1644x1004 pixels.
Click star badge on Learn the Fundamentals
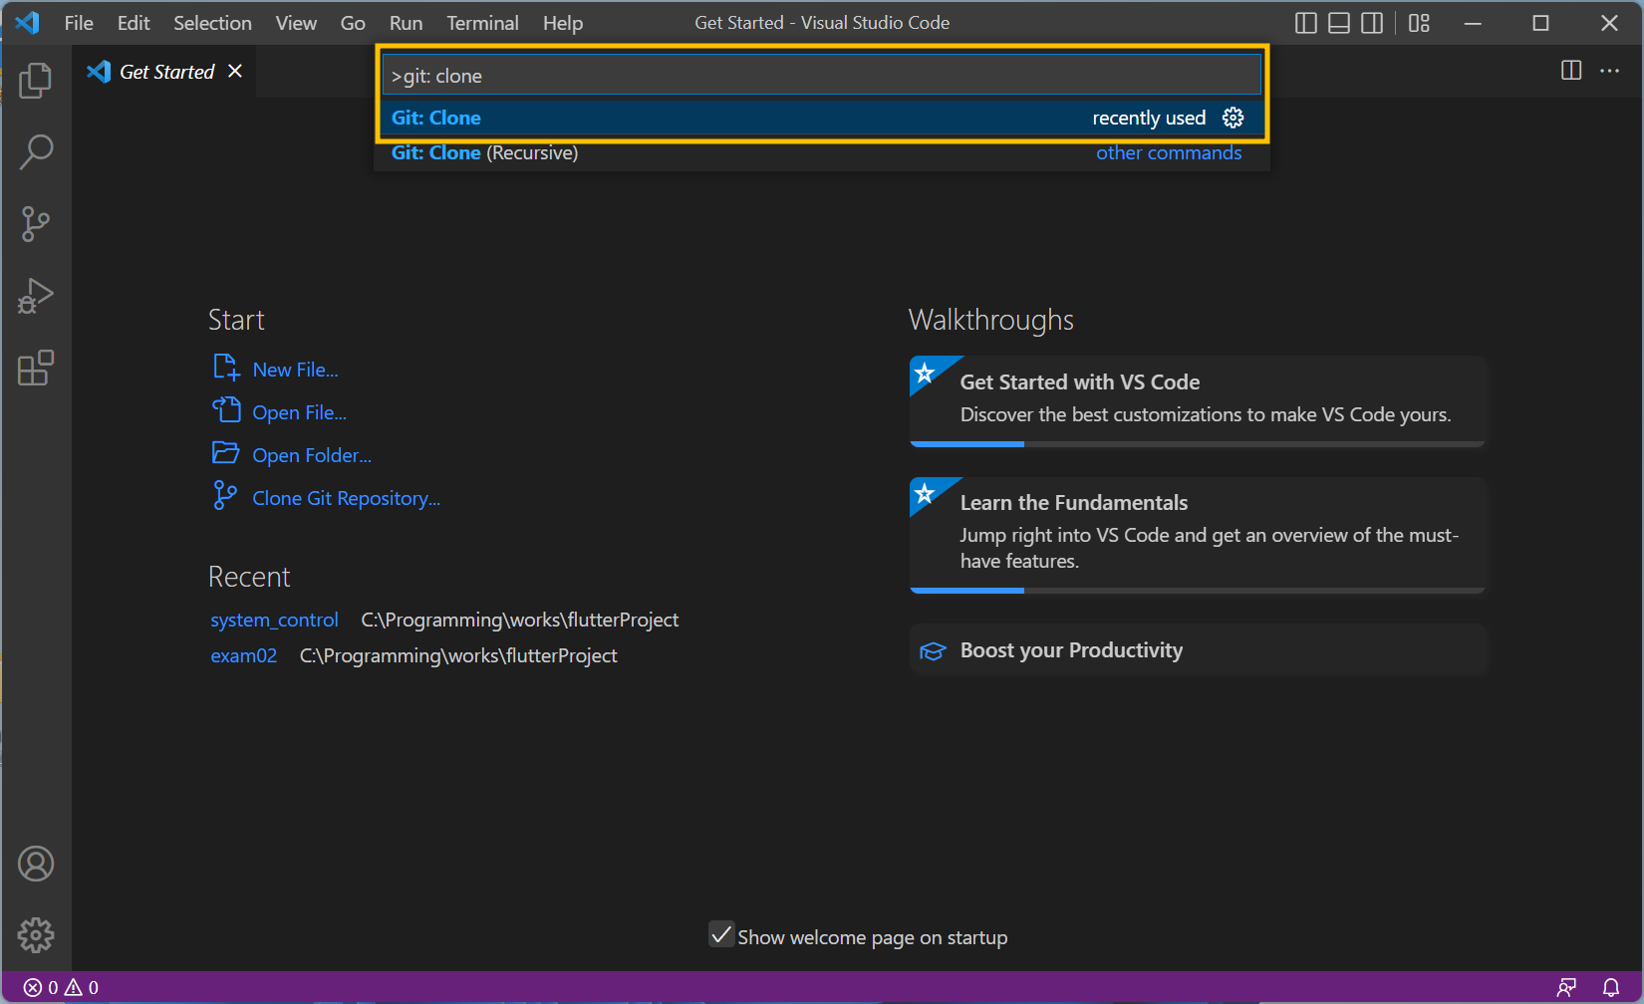(x=925, y=493)
